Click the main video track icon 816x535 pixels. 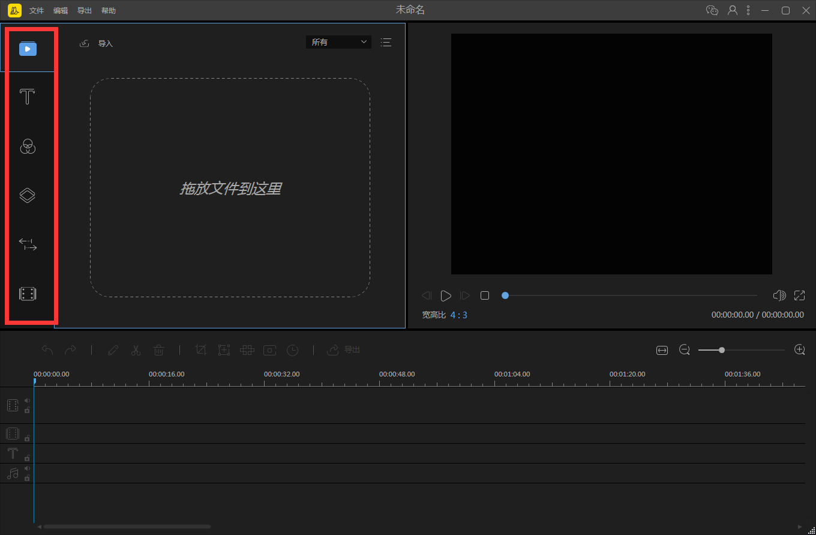13,405
